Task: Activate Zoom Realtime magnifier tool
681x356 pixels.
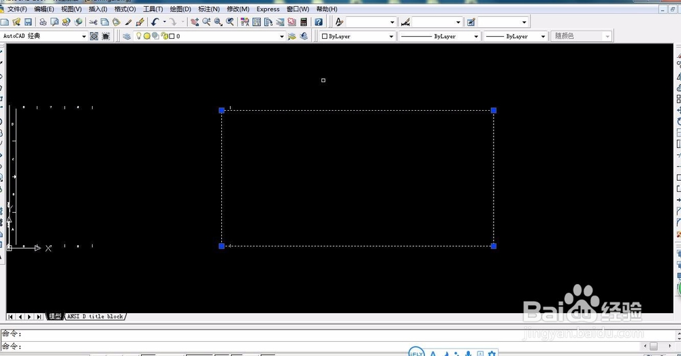Action: (206, 22)
